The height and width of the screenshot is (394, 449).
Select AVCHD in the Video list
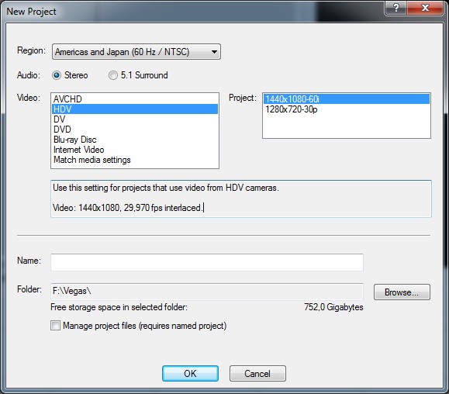point(135,99)
